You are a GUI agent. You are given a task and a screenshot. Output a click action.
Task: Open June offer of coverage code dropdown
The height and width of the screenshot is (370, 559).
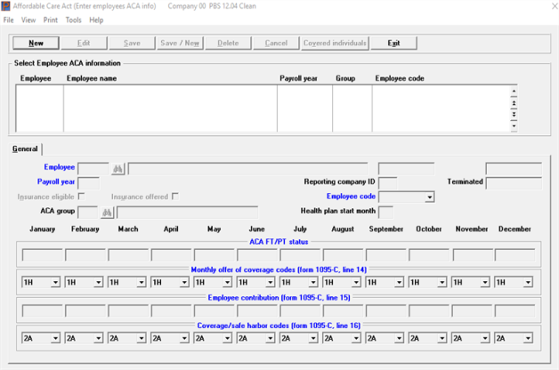tap(271, 283)
